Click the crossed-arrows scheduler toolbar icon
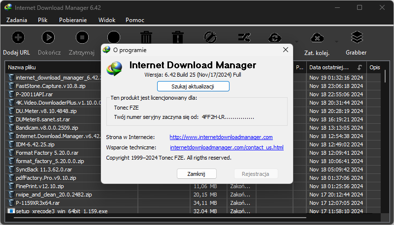Viewport: 394px width, 225px height. pos(244,38)
